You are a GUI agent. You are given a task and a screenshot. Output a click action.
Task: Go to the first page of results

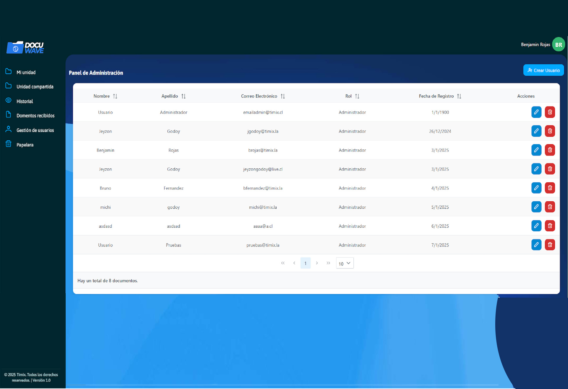click(x=283, y=263)
